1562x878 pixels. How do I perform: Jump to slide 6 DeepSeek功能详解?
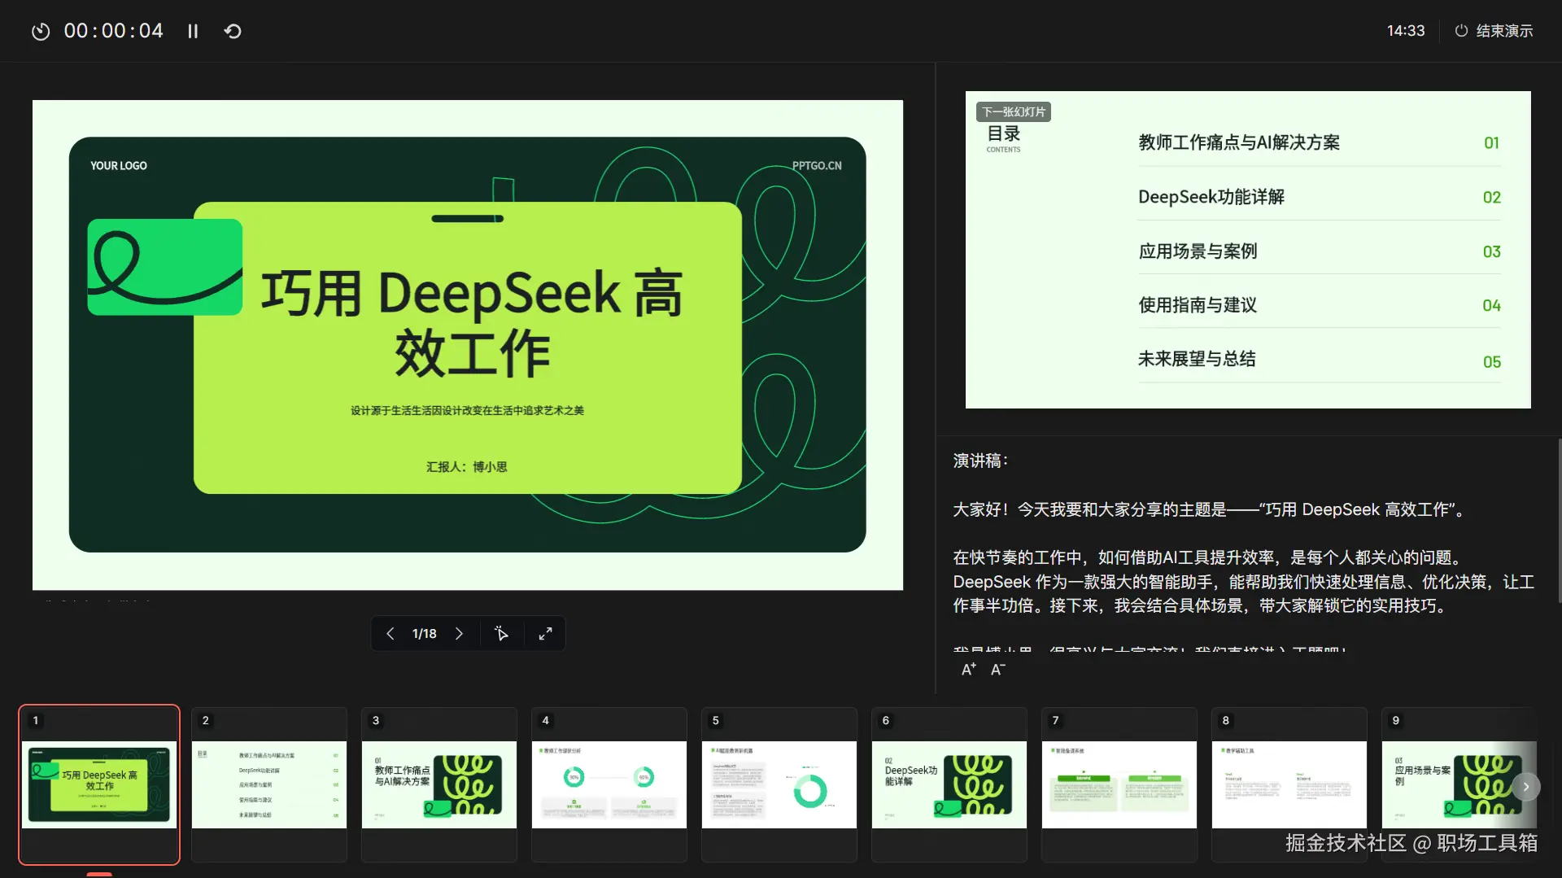tap(949, 784)
